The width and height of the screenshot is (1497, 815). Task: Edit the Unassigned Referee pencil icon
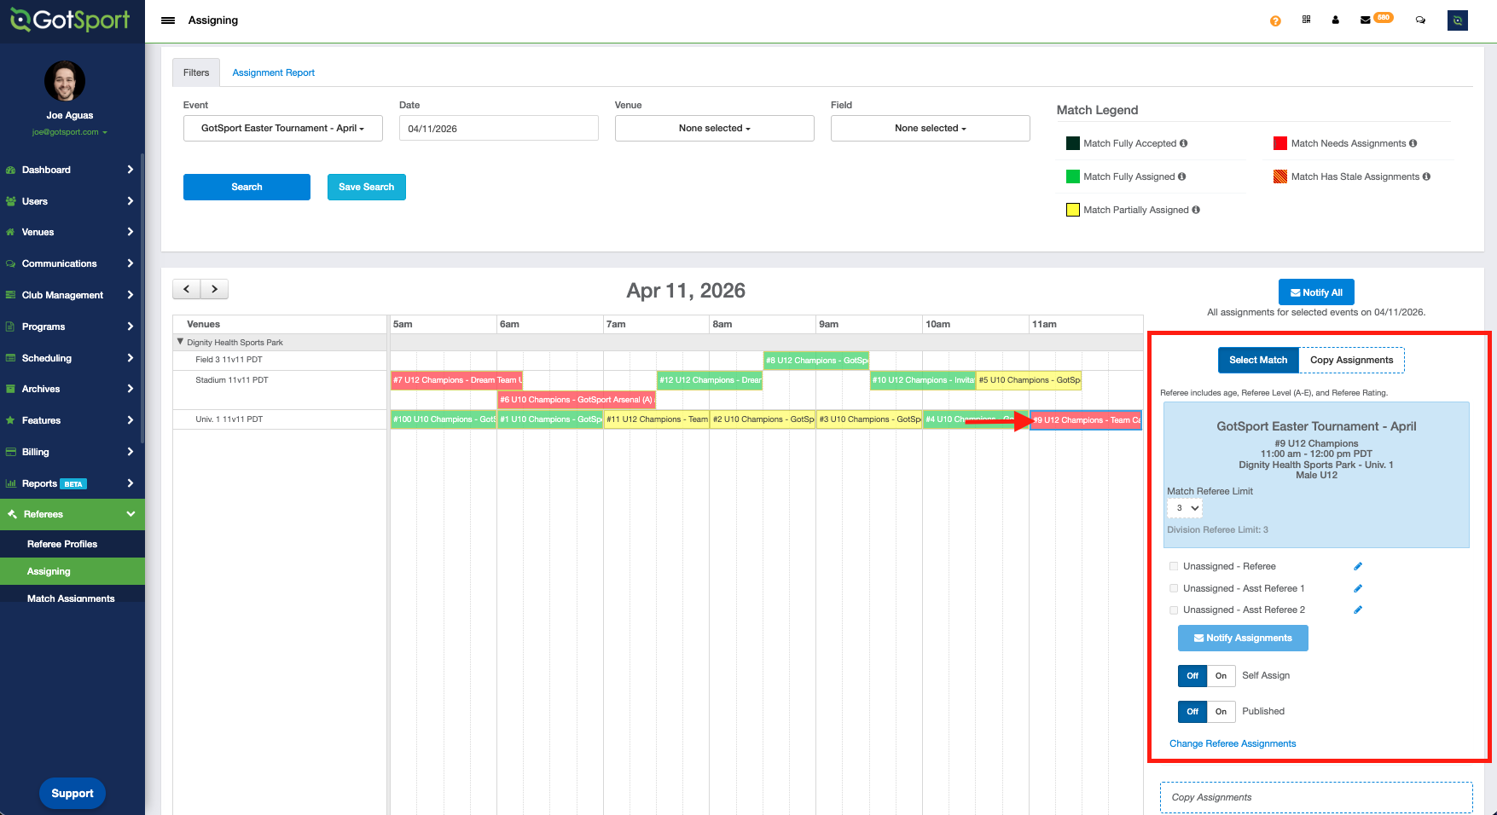point(1358,566)
